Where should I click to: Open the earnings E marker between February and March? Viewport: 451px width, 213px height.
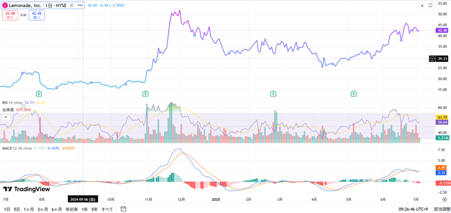click(273, 93)
